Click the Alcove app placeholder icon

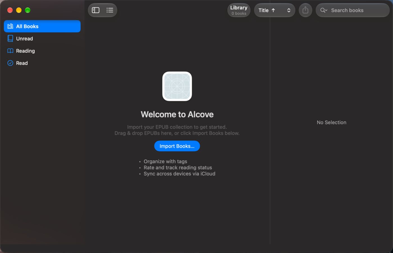(177, 86)
